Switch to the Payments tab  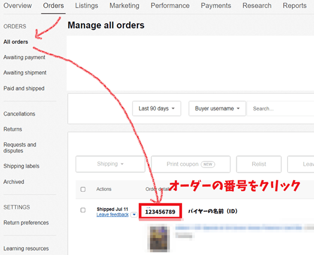(216, 5)
